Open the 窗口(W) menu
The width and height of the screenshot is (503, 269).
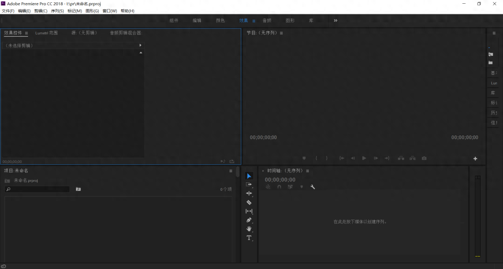coord(110,11)
